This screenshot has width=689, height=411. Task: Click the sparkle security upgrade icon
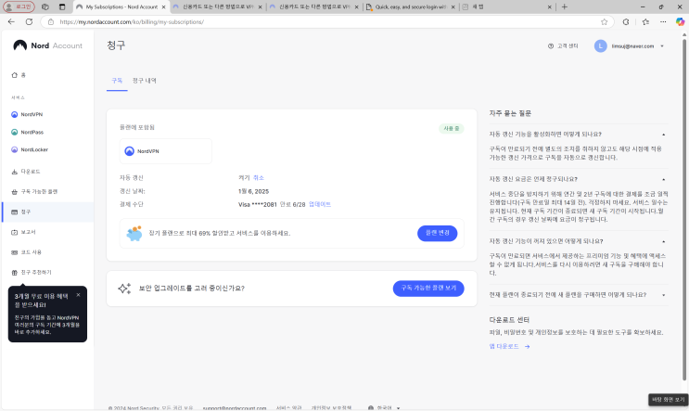(x=124, y=289)
